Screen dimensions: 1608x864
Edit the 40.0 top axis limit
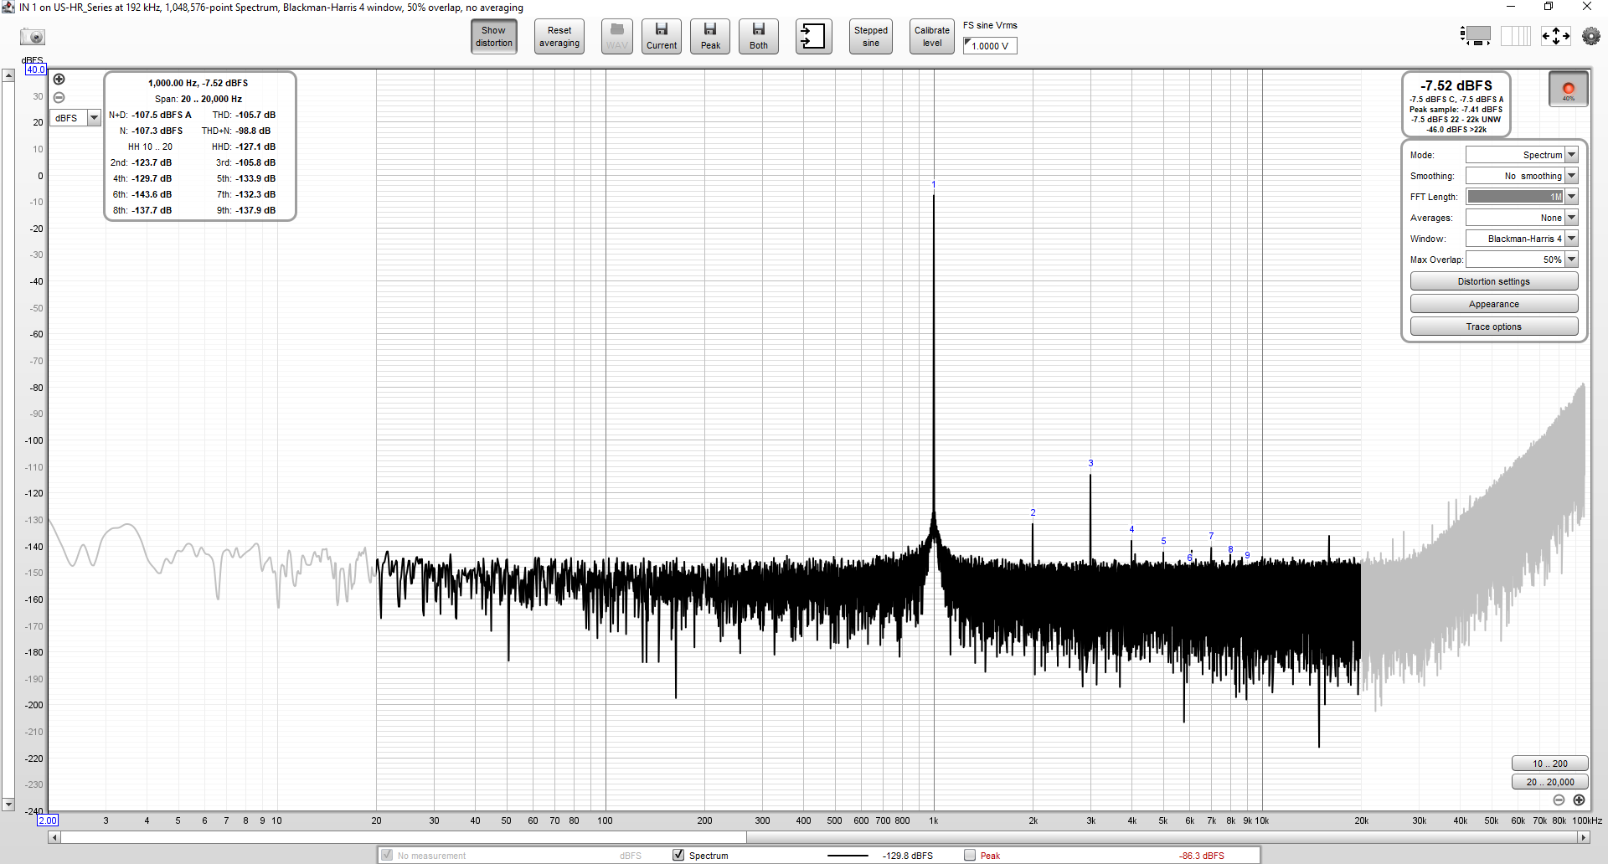point(35,69)
